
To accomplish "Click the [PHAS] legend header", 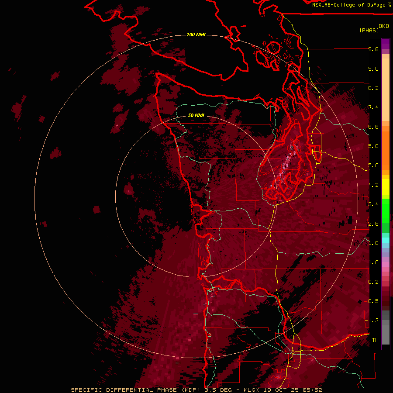I will coord(369,30).
